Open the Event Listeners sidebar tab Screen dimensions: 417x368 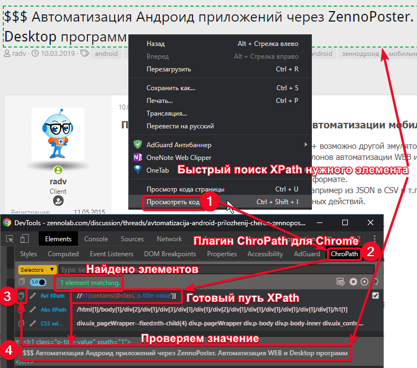pyautogui.click(x=111, y=254)
